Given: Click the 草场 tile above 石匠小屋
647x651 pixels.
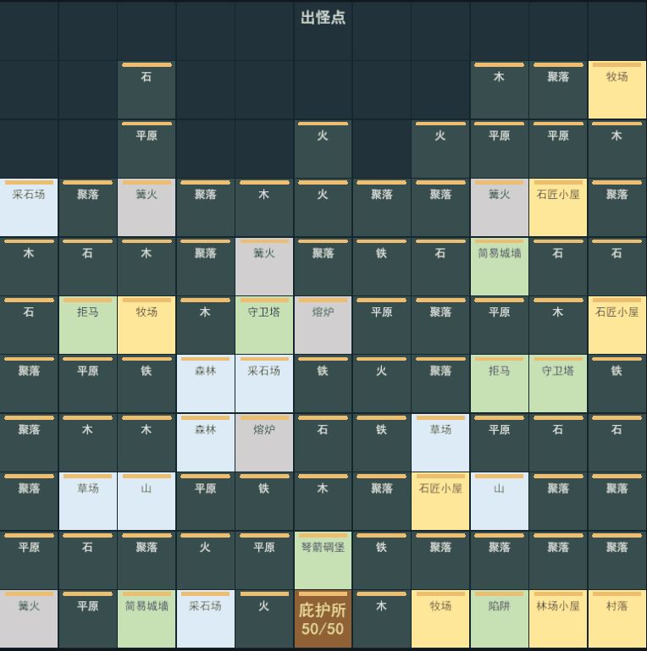Looking at the screenshot, I should (440, 443).
